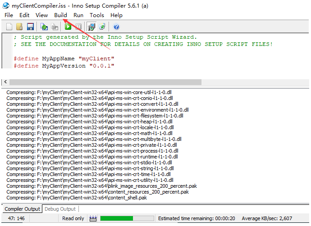Select the api-ms-win-crt-utility output line
The width and height of the screenshot is (311, 226).
coord(90,180)
